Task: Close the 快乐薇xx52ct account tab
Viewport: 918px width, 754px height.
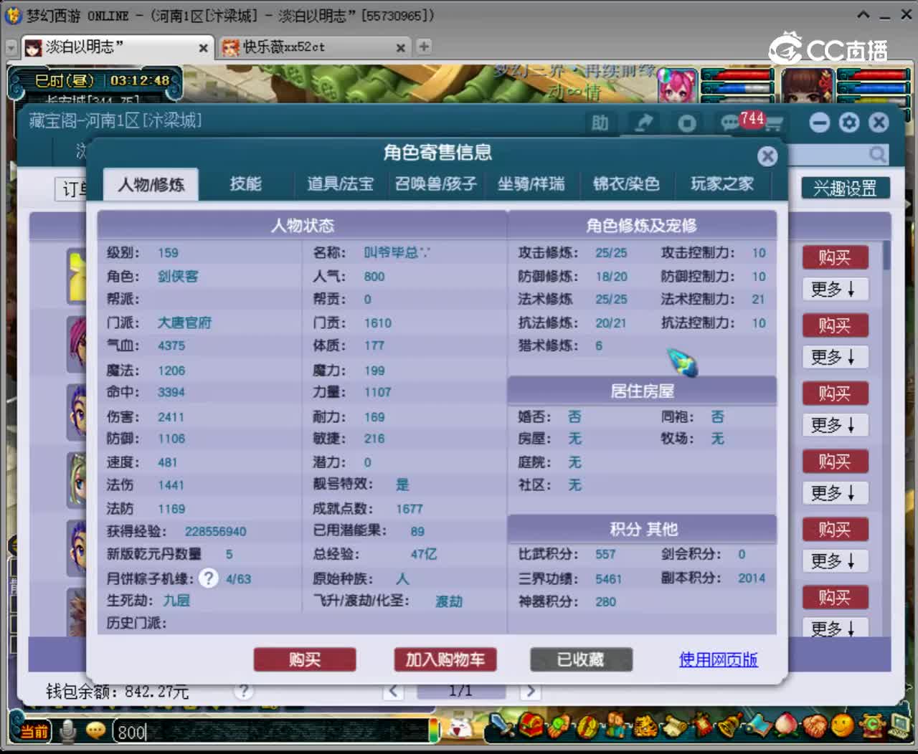Action: 400,48
